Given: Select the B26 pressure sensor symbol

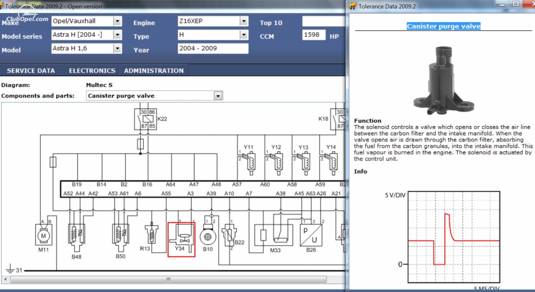Looking at the screenshot, I should coord(311,235).
